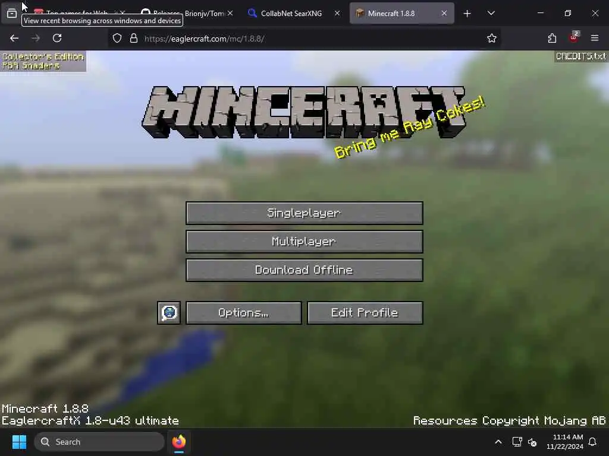Screen dimensions: 609x456
Task: Open the notifications bell icon
Action: pyautogui.click(x=593, y=442)
